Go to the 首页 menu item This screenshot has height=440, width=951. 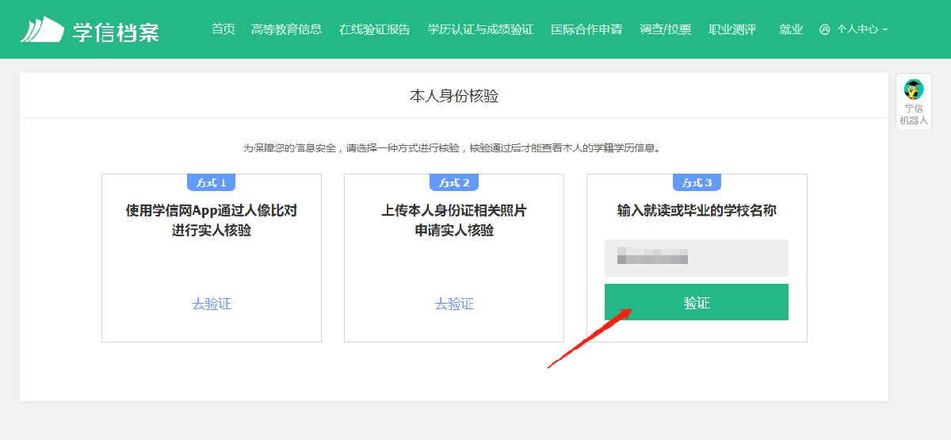(223, 29)
